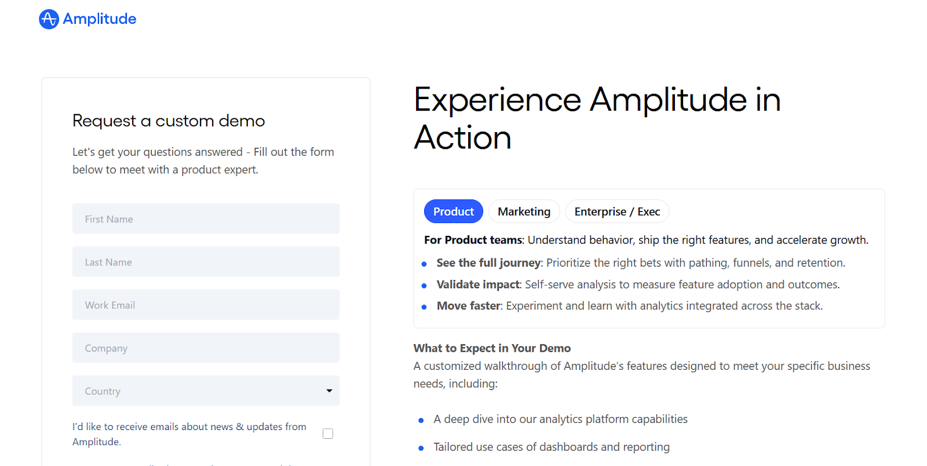Switch to the Marketing tab

[x=524, y=212]
